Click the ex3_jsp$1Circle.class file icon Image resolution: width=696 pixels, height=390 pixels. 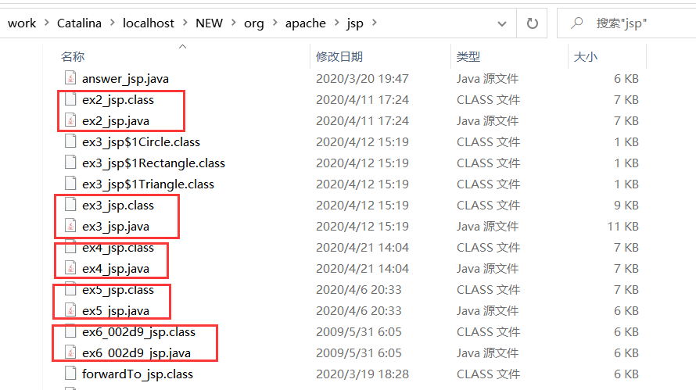(x=70, y=141)
